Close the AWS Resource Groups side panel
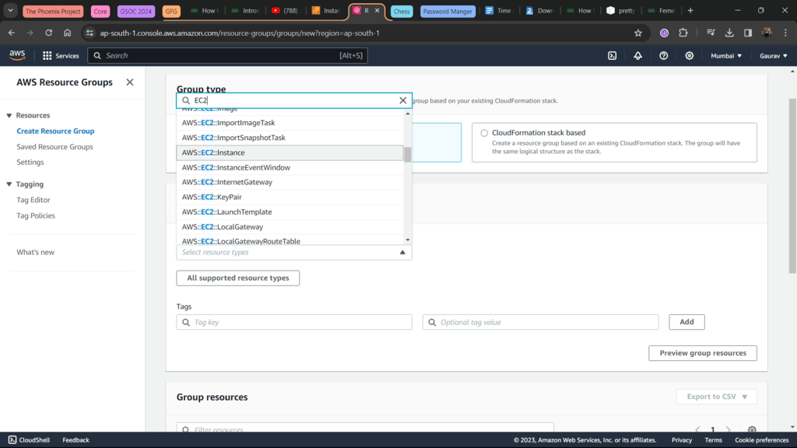This screenshot has height=448, width=797. tap(130, 82)
